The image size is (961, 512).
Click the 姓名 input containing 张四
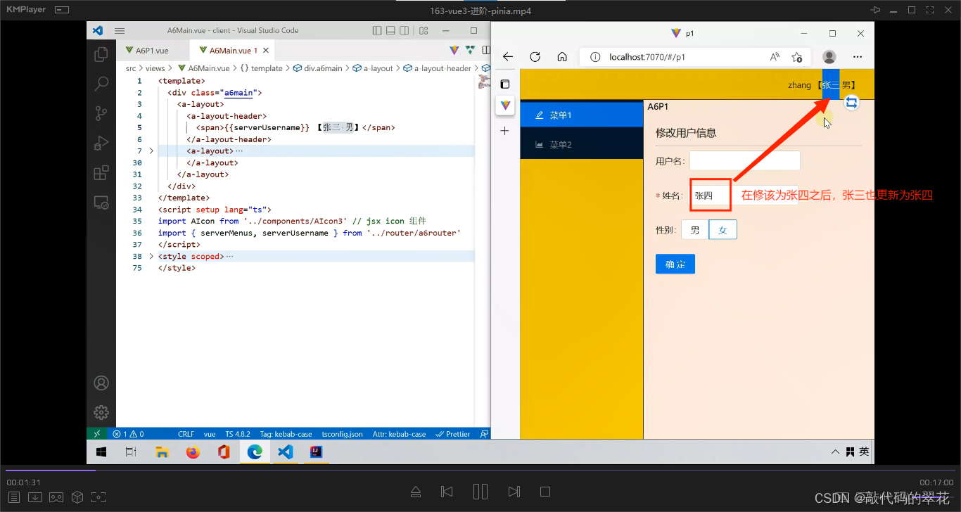tap(744, 196)
